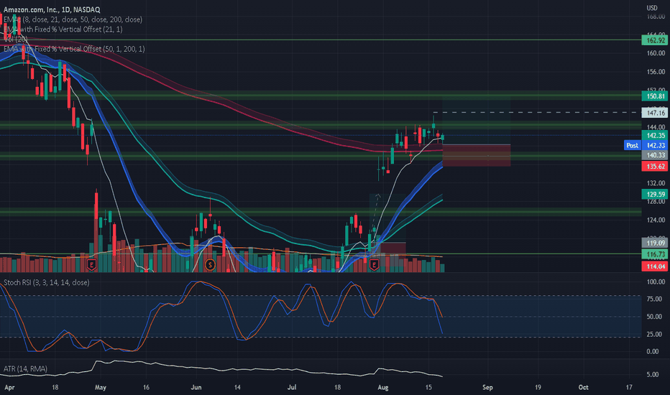This screenshot has width=670, height=395.
Task: Click the 119.09 gray price label
Action: click(656, 243)
